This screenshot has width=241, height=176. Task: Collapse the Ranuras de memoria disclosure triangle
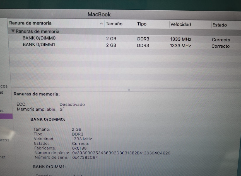pos(13,31)
